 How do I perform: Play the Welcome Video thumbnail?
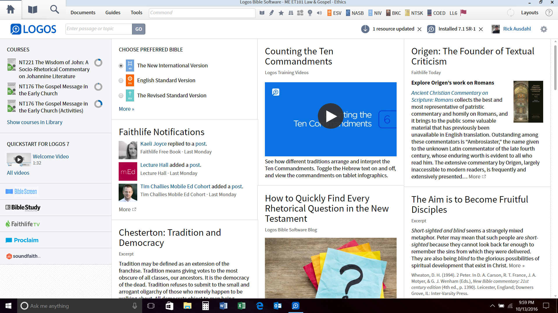19,159
